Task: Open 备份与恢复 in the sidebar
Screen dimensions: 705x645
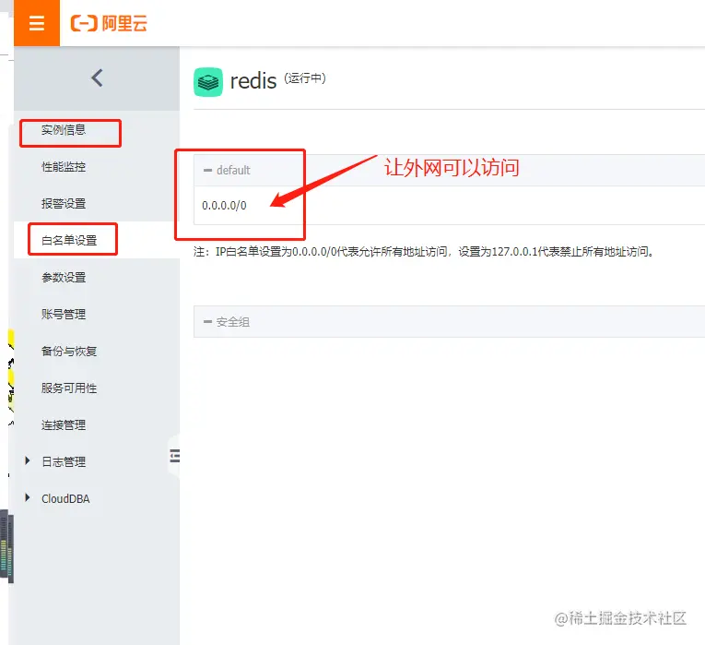Action: click(69, 351)
